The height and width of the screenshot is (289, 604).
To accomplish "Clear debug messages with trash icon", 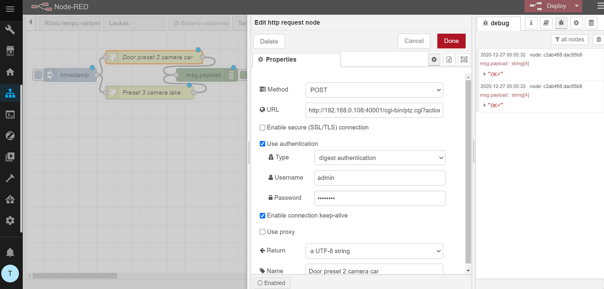I will tap(598, 39).
